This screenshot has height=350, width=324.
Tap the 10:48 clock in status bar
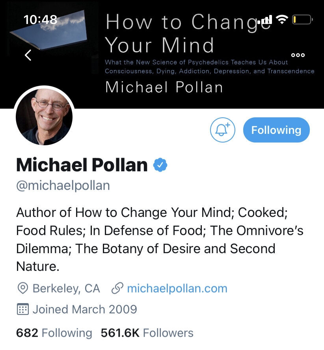[x=40, y=19]
